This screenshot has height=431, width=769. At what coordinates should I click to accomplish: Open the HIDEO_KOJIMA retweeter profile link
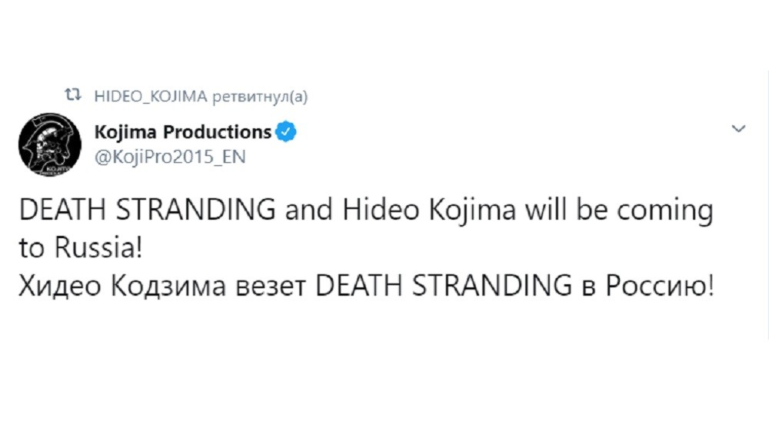150,96
